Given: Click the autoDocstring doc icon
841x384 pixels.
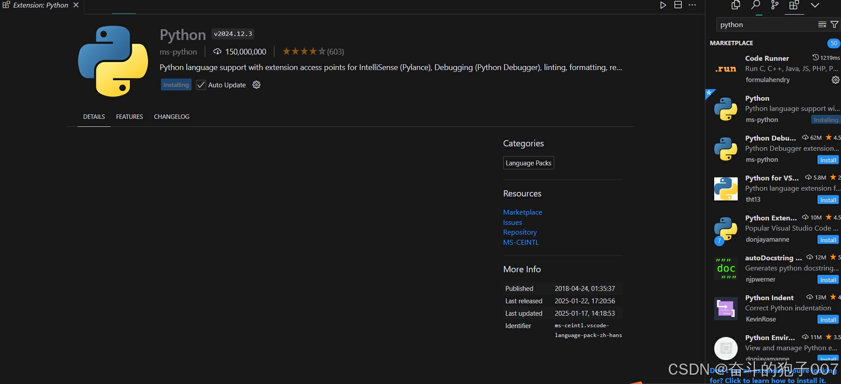Looking at the screenshot, I should click(x=726, y=268).
